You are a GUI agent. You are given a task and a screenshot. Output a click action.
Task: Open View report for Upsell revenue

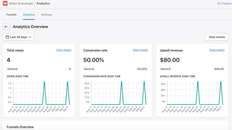pos(217,50)
